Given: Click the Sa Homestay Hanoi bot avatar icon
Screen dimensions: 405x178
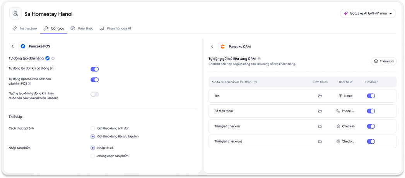Looking at the screenshot, I should pos(15,14).
